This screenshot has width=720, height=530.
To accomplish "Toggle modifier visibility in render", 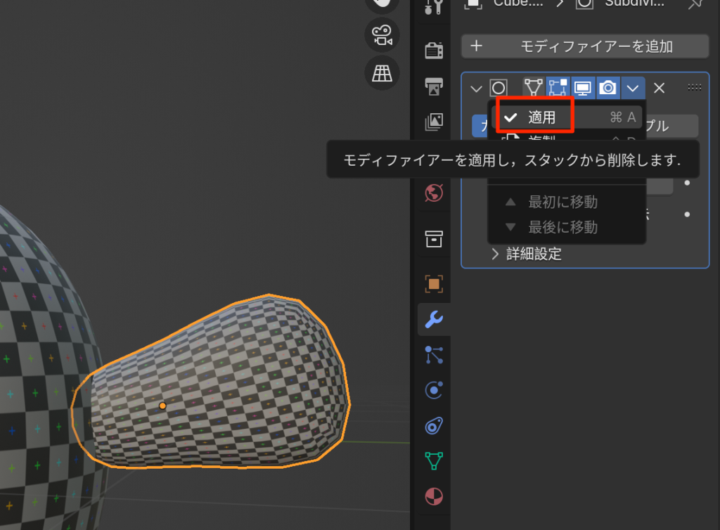I will (x=607, y=88).
